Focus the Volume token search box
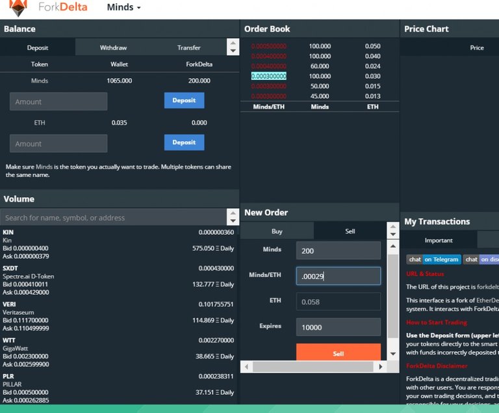499x413 pixels. point(114,218)
